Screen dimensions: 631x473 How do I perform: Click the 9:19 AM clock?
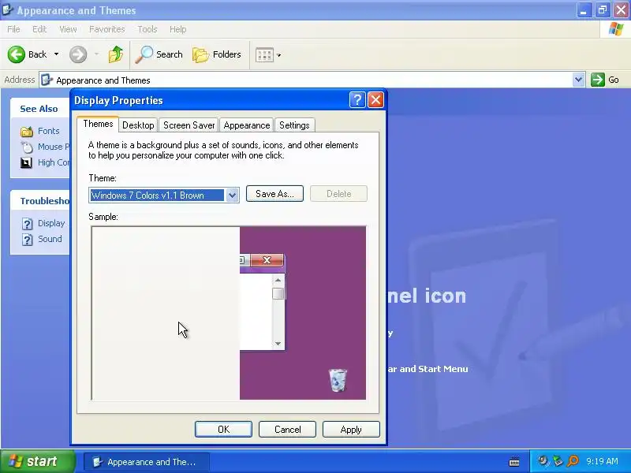[x=602, y=461]
